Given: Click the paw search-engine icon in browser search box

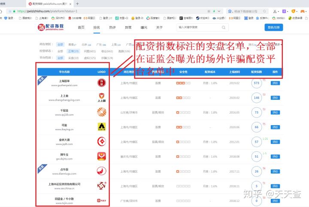Looking at the screenshot, I should point(230,12).
